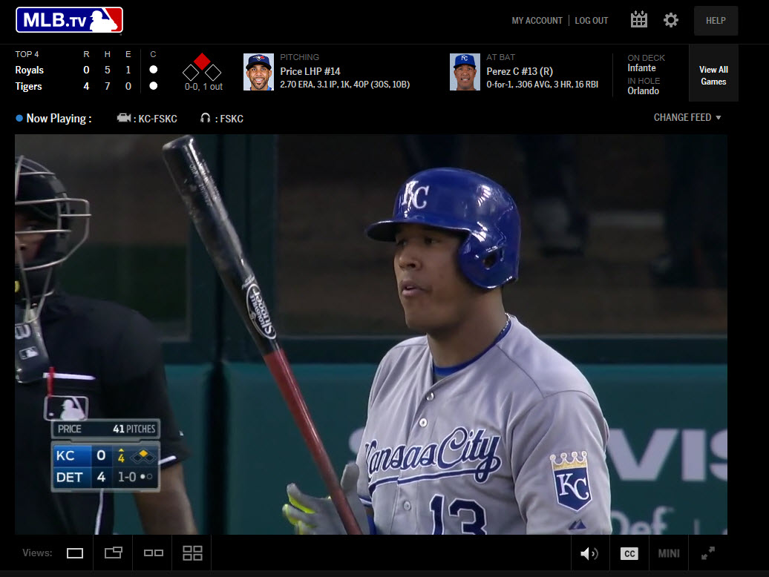Toggle closed captions with CC button
769x577 pixels.
click(x=629, y=553)
